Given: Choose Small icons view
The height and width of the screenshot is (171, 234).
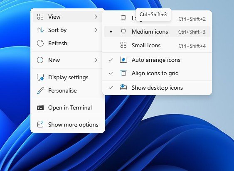Looking at the screenshot, I should click(157, 46).
